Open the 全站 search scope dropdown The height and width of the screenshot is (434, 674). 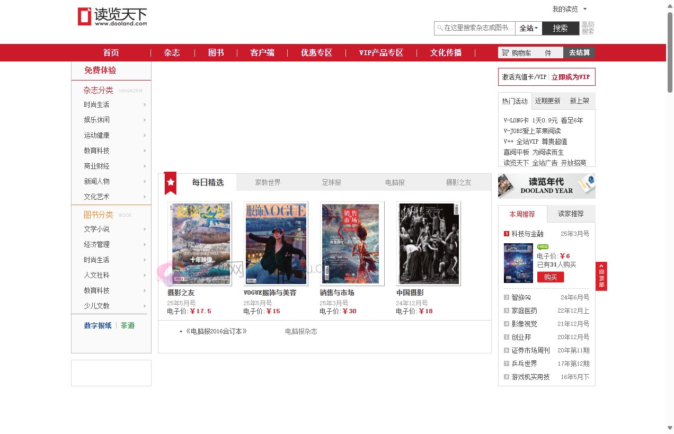(x=528, y=29)
